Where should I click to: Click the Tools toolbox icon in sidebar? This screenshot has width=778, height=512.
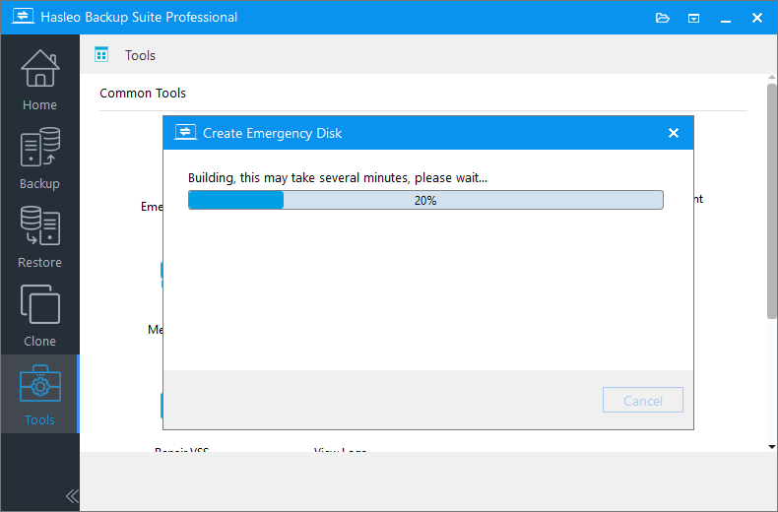39,386
